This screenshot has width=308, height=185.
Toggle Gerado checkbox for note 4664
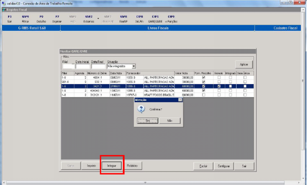[x=219, y=77]
